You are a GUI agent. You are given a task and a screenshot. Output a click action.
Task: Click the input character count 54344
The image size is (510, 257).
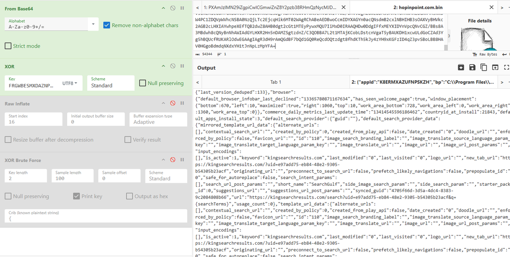click(x=204, y=54)
